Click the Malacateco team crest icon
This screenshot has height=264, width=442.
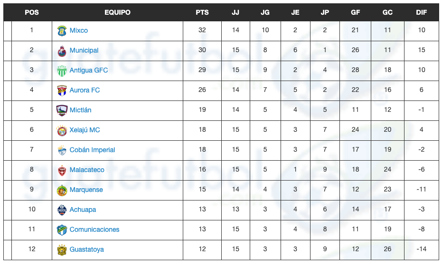(62, 170)
